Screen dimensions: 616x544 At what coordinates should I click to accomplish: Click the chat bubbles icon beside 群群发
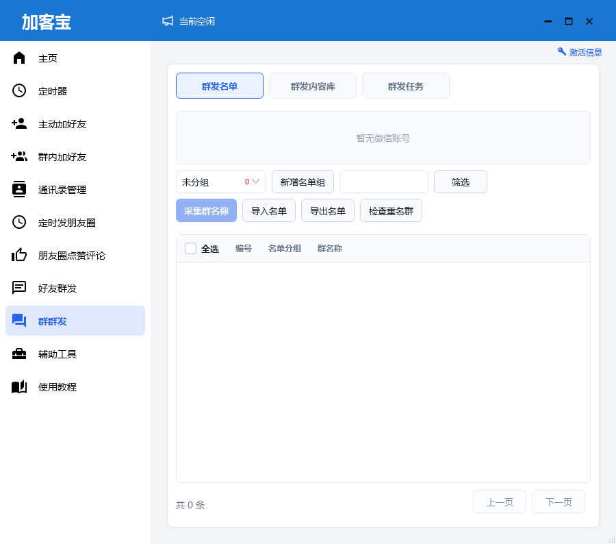coord(19,321)
